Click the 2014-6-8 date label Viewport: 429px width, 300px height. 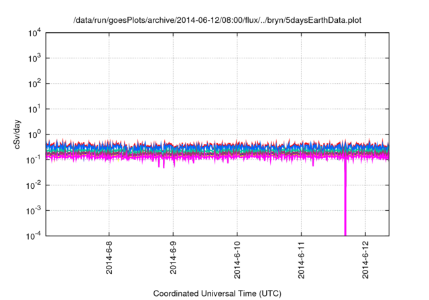(x=109, y=258)
